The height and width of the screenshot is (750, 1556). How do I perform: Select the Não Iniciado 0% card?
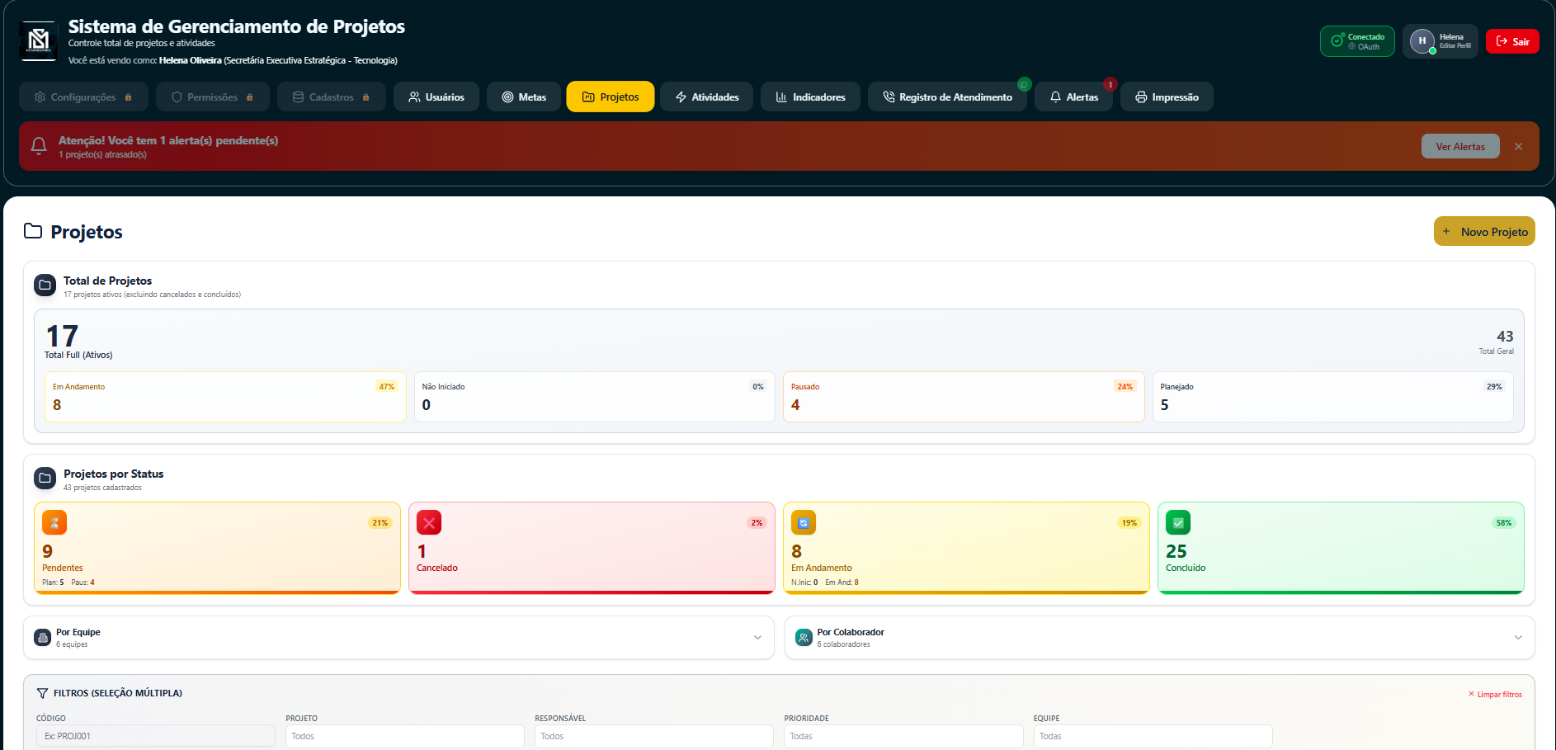click(595, 397)
